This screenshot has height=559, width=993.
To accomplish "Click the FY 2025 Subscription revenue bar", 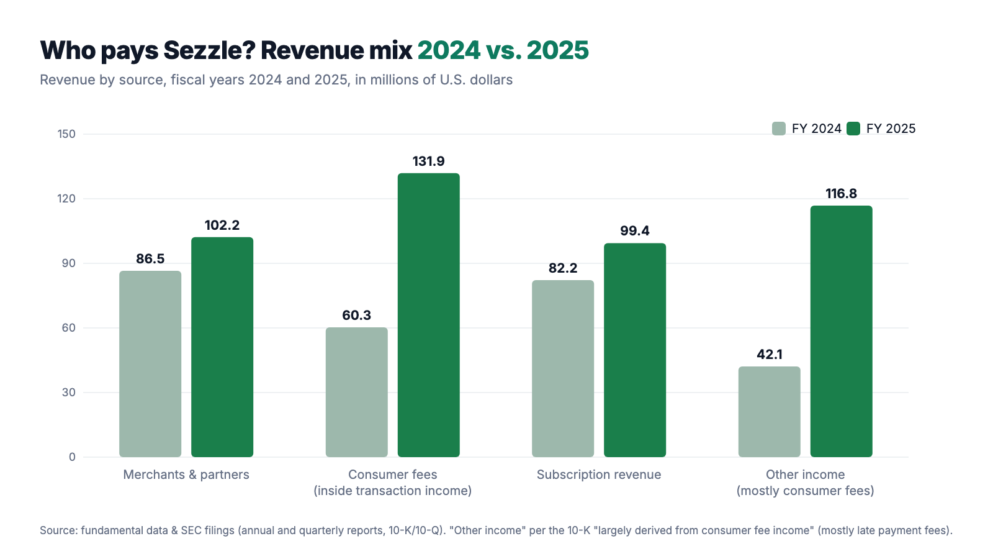I will coord(635,350).
